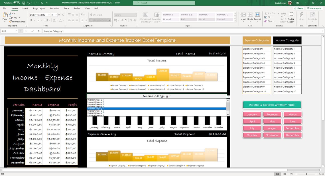Switch to the Formulas ribbon tab
325x176 pixels.
(x=54, y=8)
